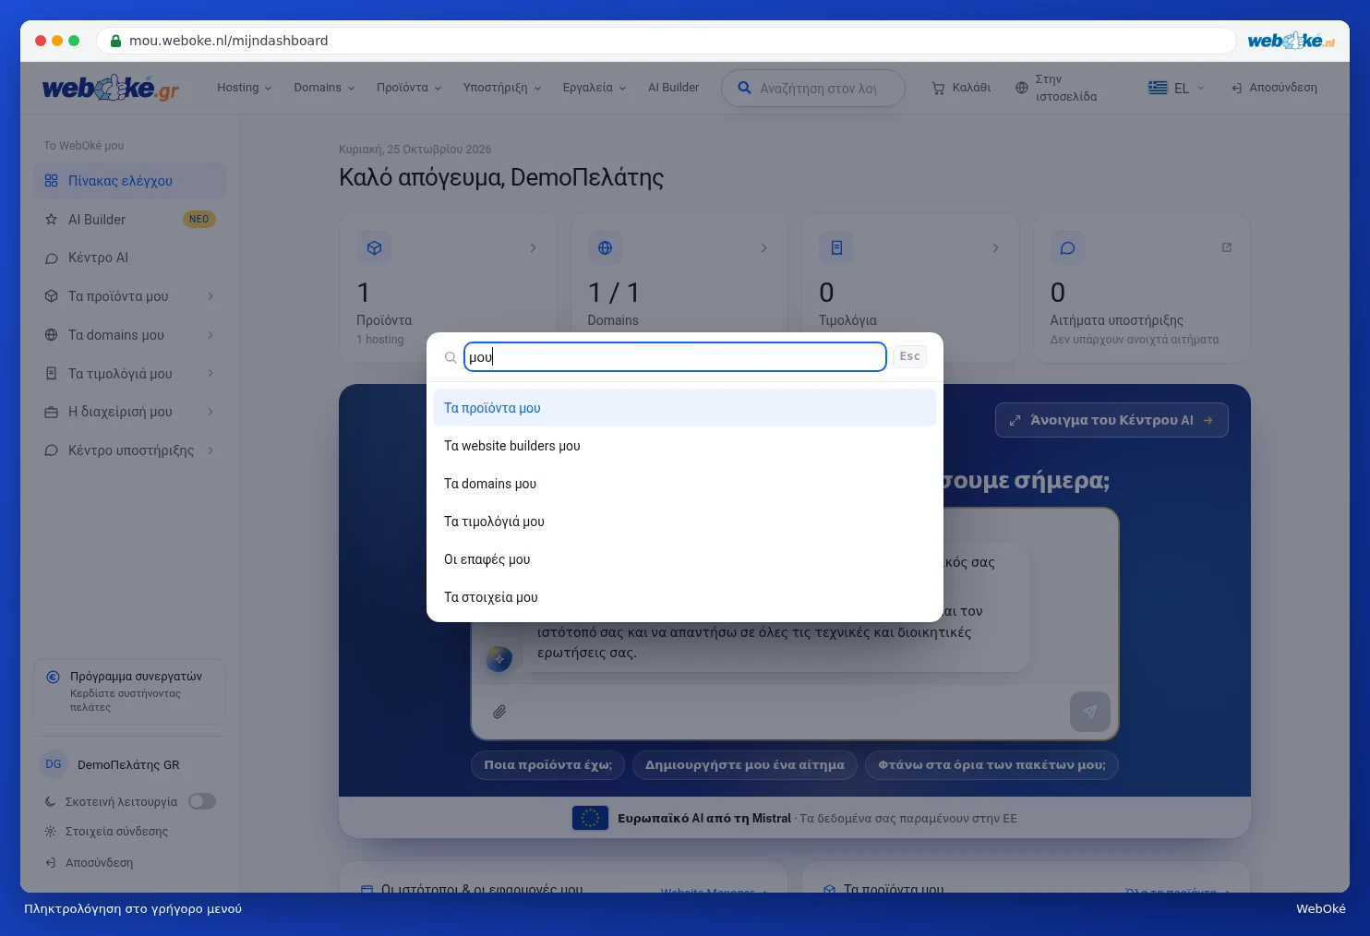1370x936 pixels.
Task: Expand Τα τιμολόγιά μου in sidebar
Action: pyautogui.click(x=129, y=374)
